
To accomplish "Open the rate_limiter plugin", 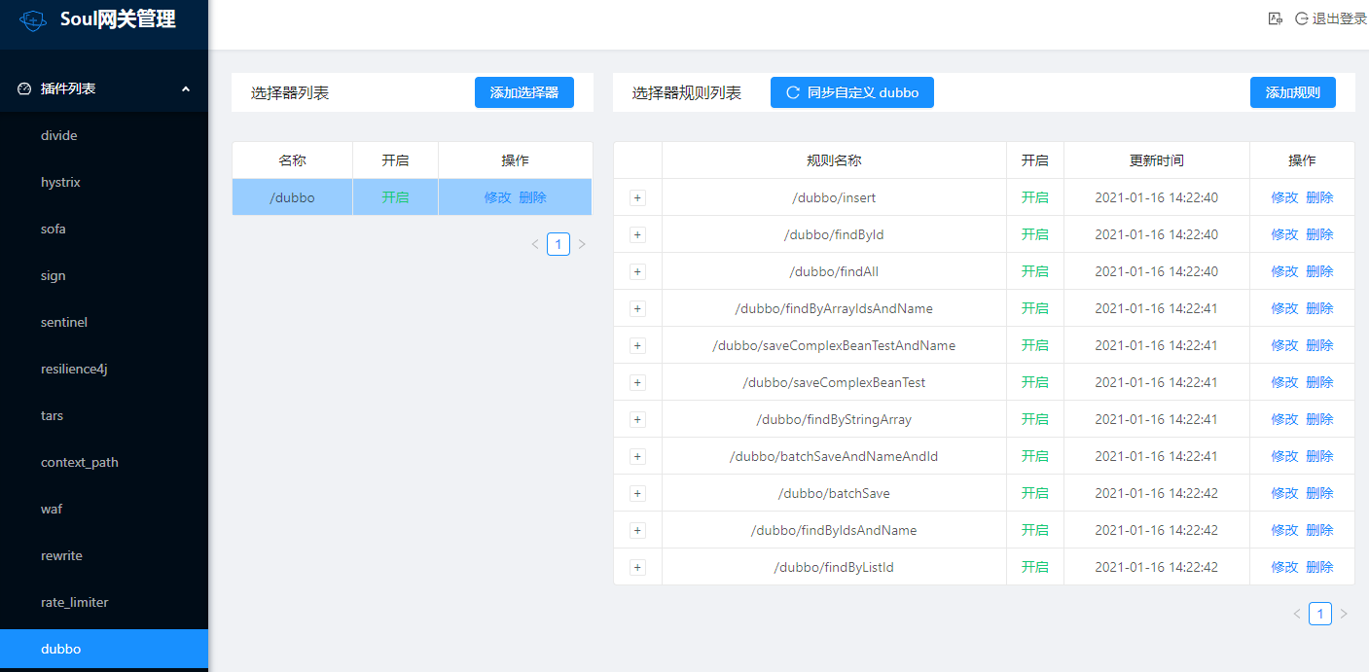I will coord(104,602).
